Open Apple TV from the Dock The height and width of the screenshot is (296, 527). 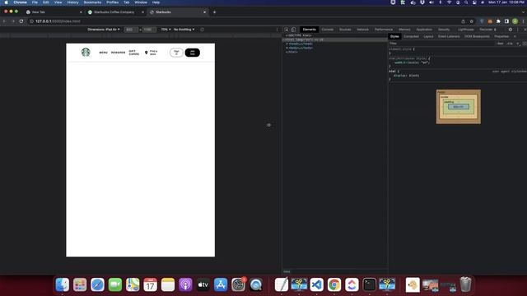coord(203,284)
